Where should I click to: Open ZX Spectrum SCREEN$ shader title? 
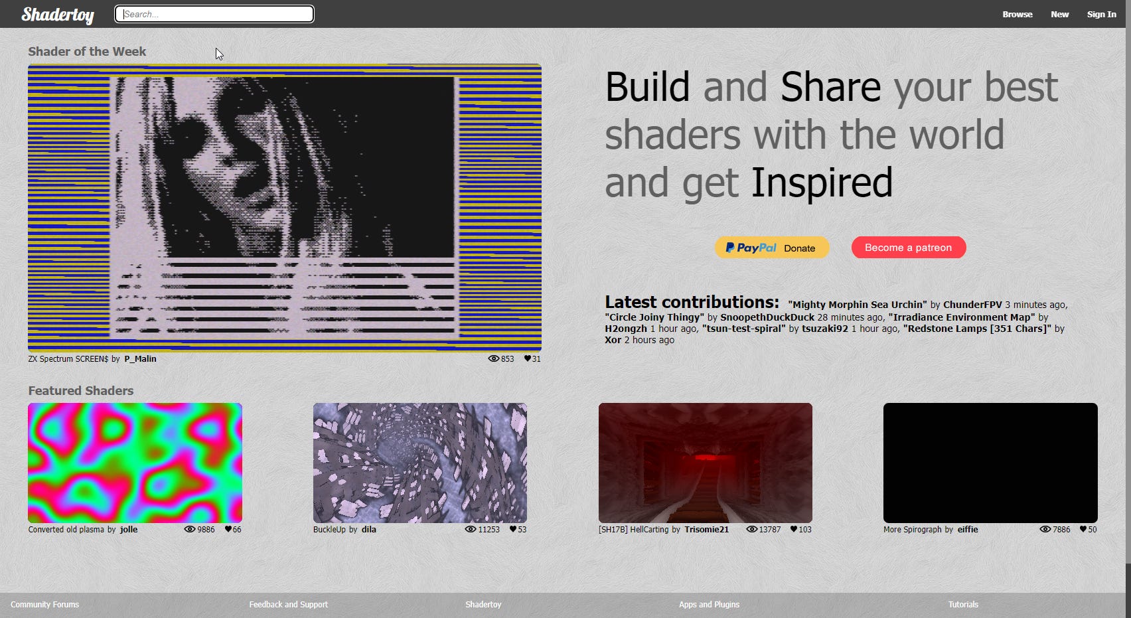click(68, 358)
